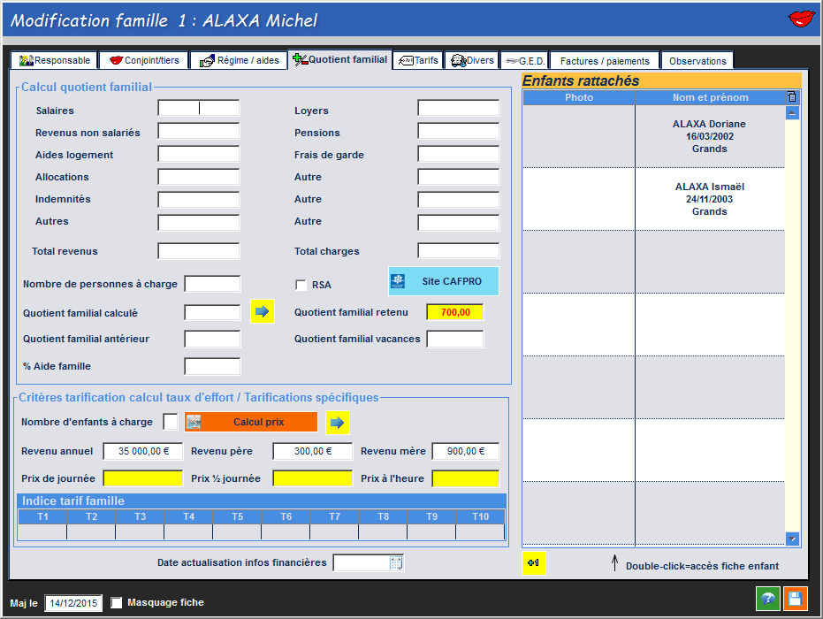Go to the Régime / aides tab
This screenshot has width=823, height=619.
click(x=239, y=61)
